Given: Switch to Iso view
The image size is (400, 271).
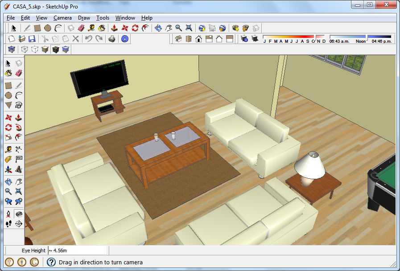Looking at the screenshot, I should (178, 39).
